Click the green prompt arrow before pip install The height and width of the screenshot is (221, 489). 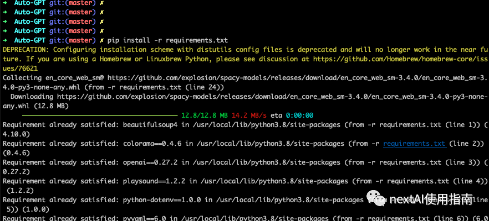(x=6, y=40)
